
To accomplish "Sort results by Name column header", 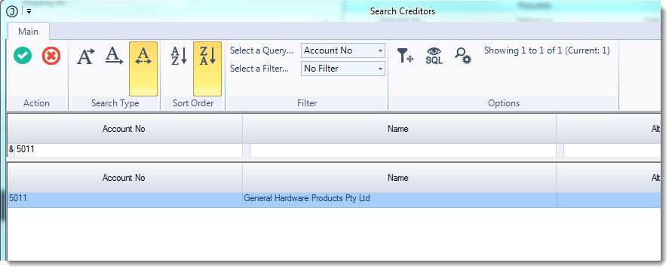I will pyautogui.click(x=398, y=178).
